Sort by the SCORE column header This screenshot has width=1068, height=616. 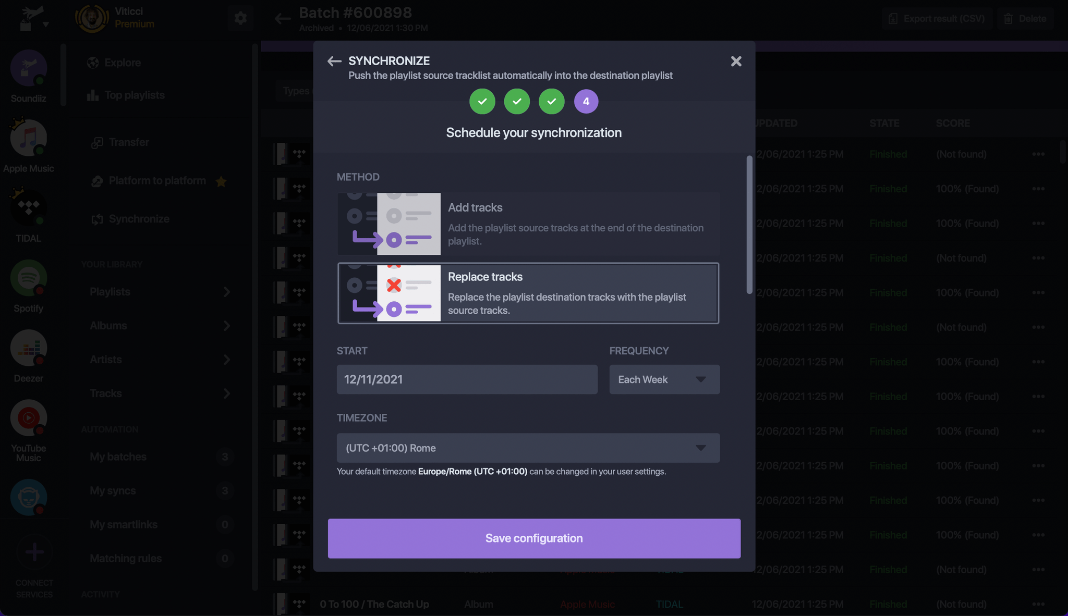point(953,124)
